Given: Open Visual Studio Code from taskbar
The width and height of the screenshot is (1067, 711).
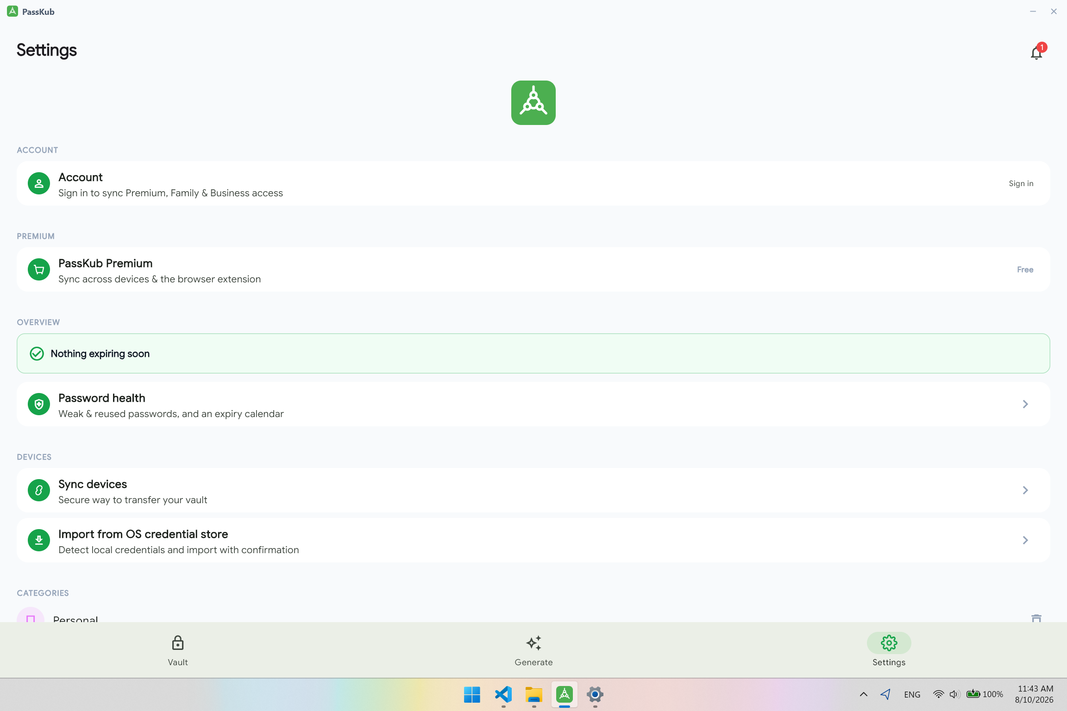Looking at the screenshot, I should tap(503, 694).
